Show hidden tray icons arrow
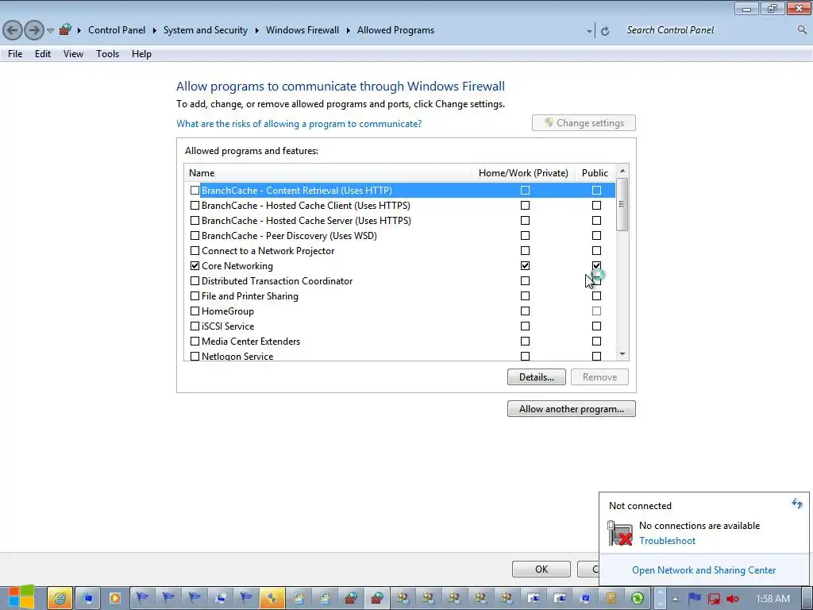This screenshot has width=813, height=610. (x=675, y=599)
